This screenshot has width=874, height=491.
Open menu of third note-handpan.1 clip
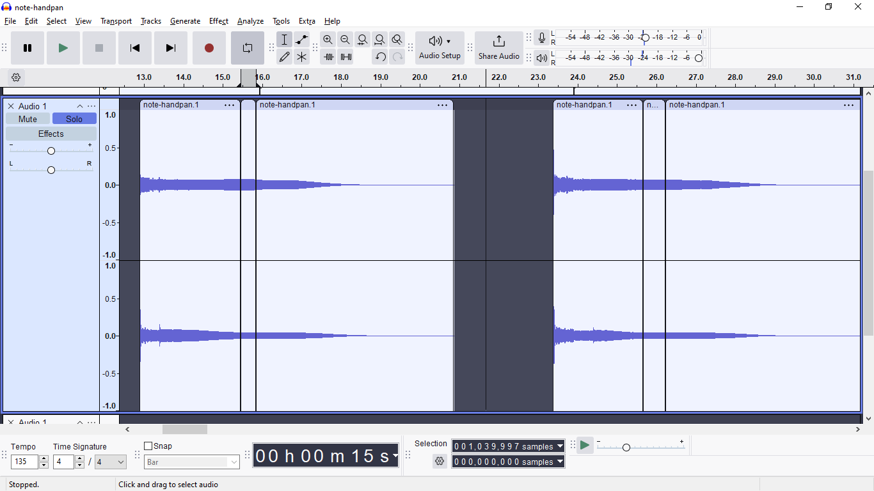pos(632,105)
